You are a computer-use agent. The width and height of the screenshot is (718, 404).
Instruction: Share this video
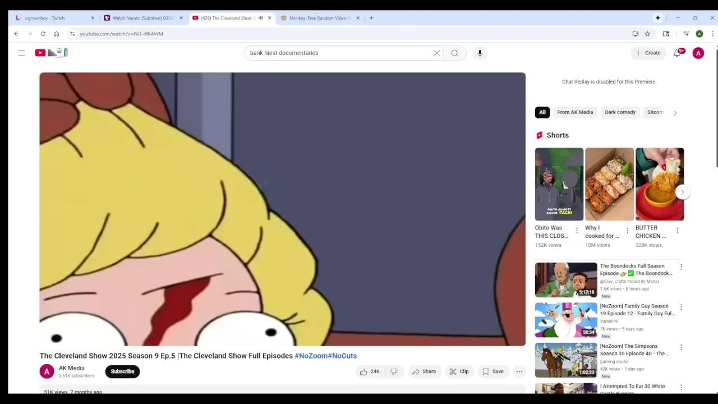coord(424,371)
